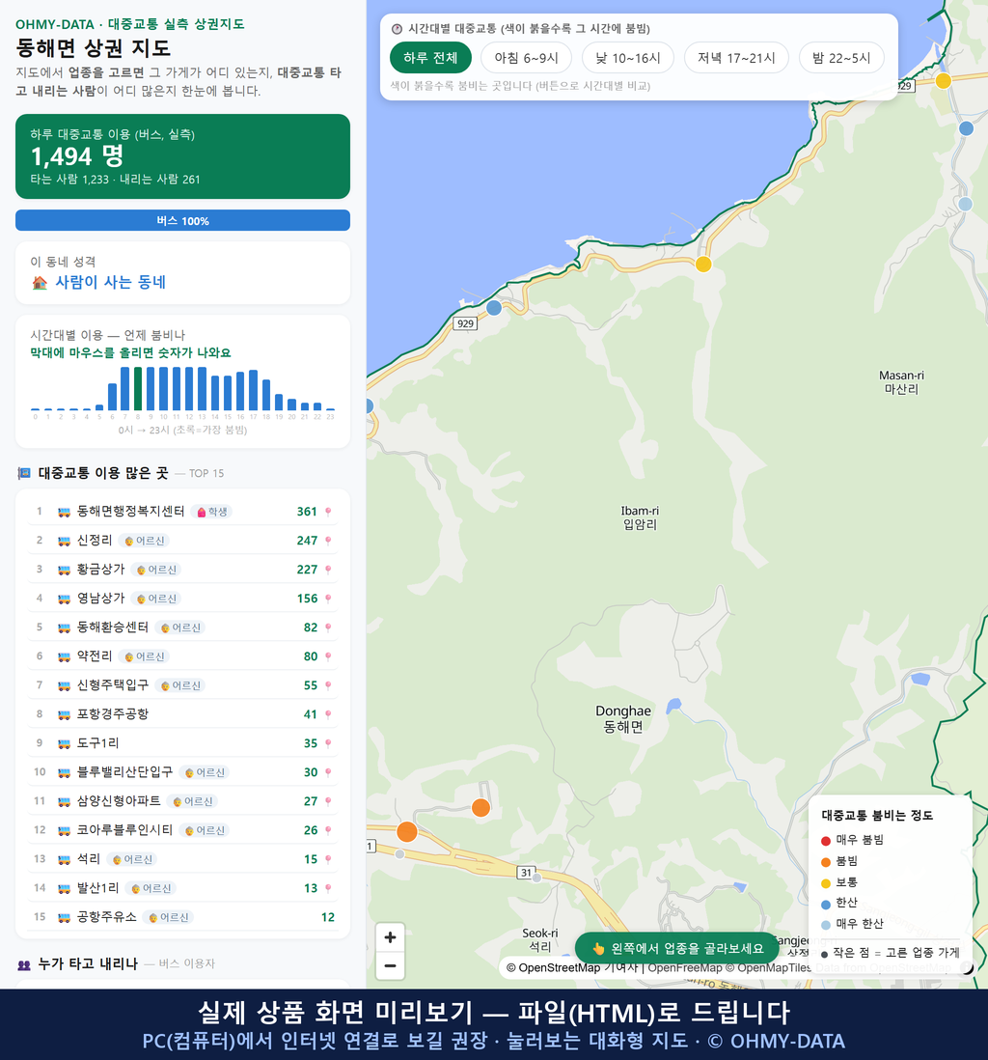Click the light blue 매우 한산 legend dot
This screenshot has height=1060, width=988.
pos(825,926)
